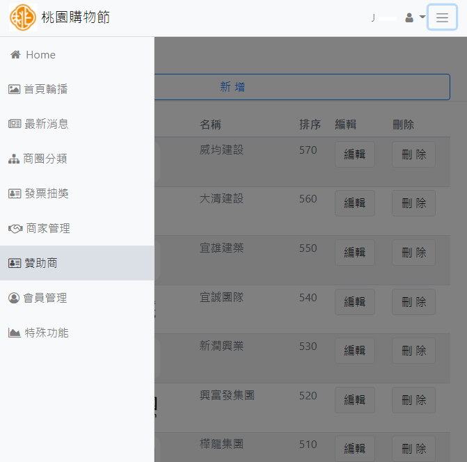
Task: Delete the 威均建設 row
Action: click(413, 154)
